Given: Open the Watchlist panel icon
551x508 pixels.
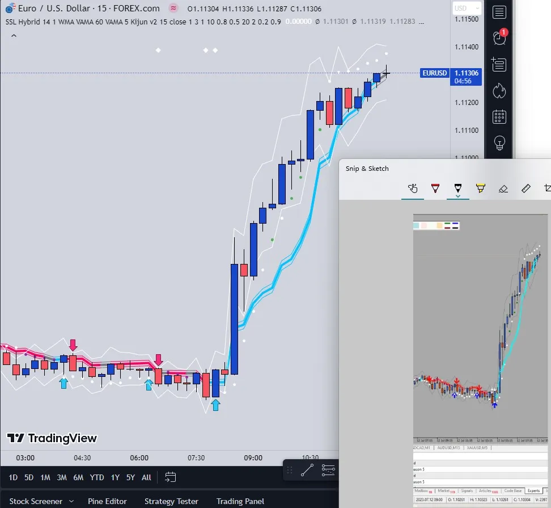Looking at the screenshot, I should (x=499, y=12).
